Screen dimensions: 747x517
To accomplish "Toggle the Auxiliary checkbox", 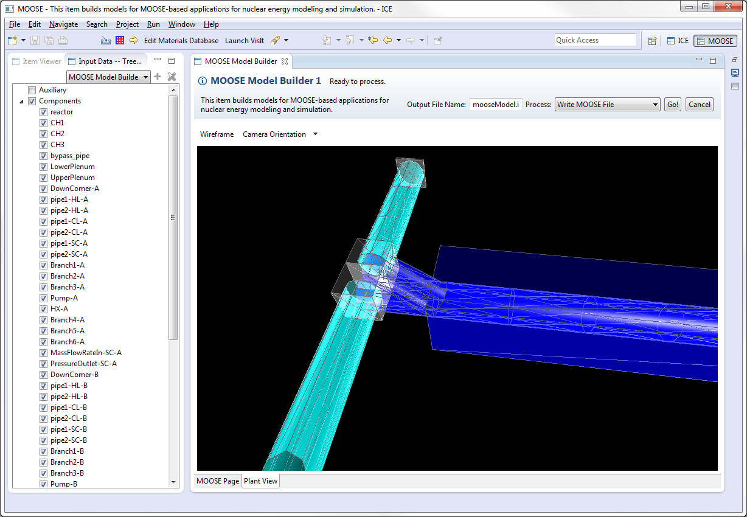I will pyautogui.click(x=32, y=90).
